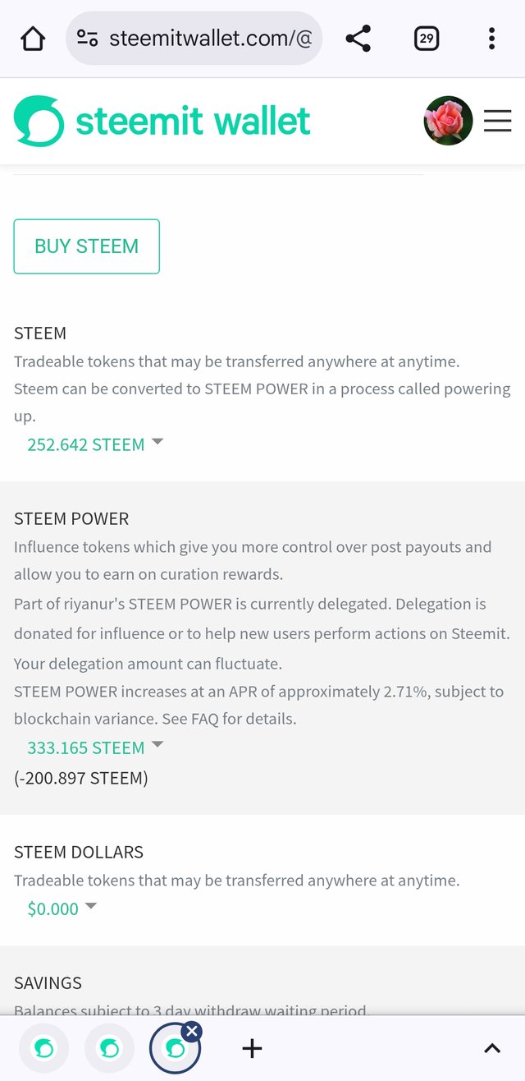Tap the share icon
Screen dimensions: 525x1081
[x=358, y=39]
